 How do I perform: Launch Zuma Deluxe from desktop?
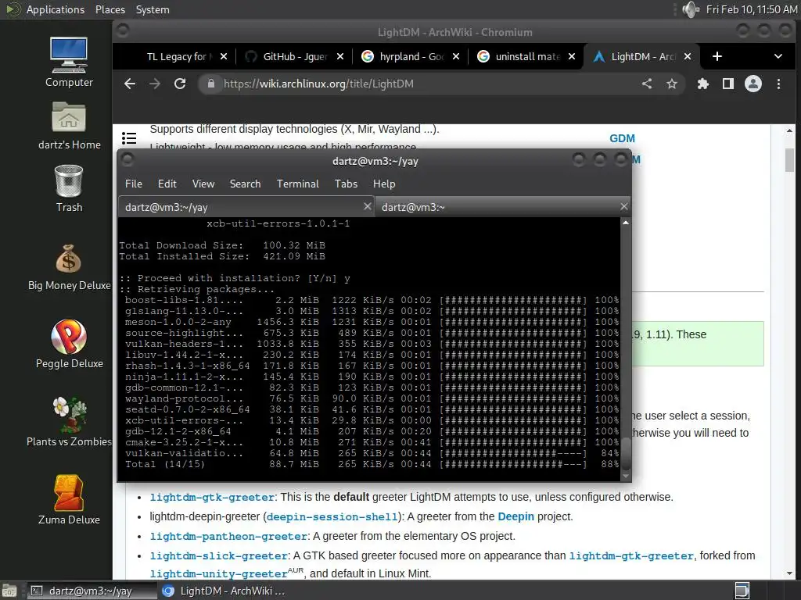pyautogui.click(x=69, y=500)
